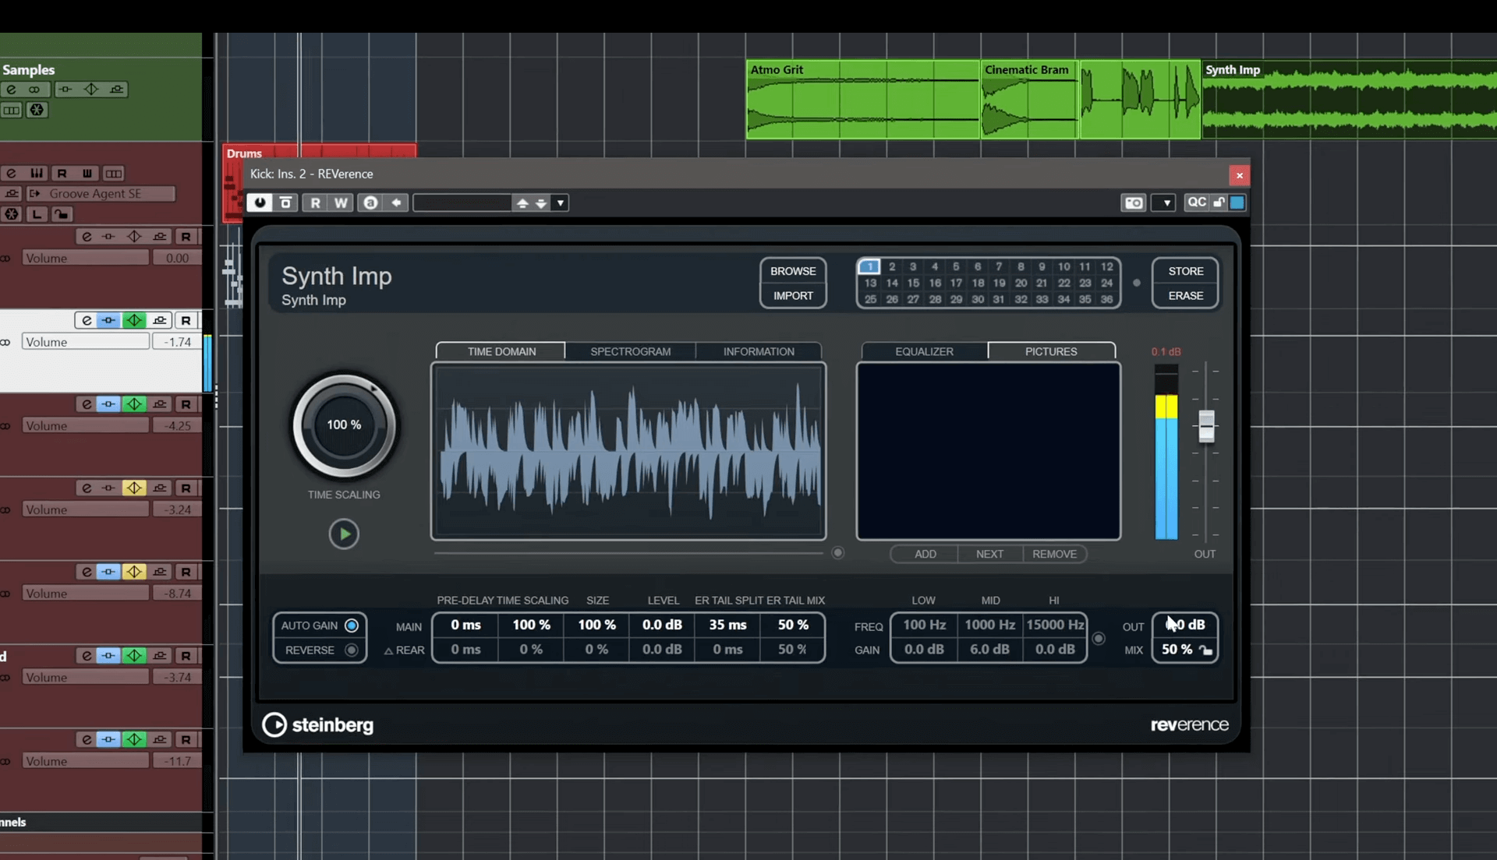Toggle the equalizer activate circle button
1497x860 pixels.
[x=1099, y=639]
